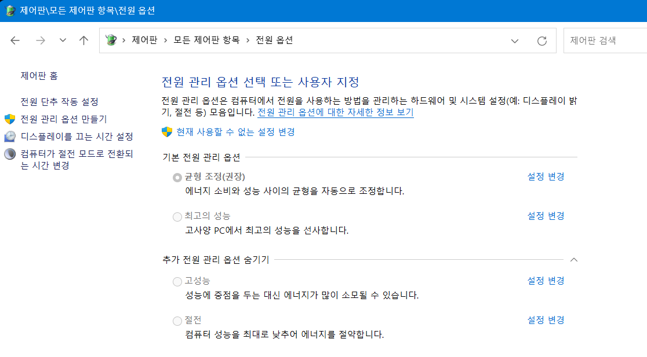647x357 pixels.
Task: Click 모든 제어판 항목 in the breadcrumb
Action: [206, 40]
